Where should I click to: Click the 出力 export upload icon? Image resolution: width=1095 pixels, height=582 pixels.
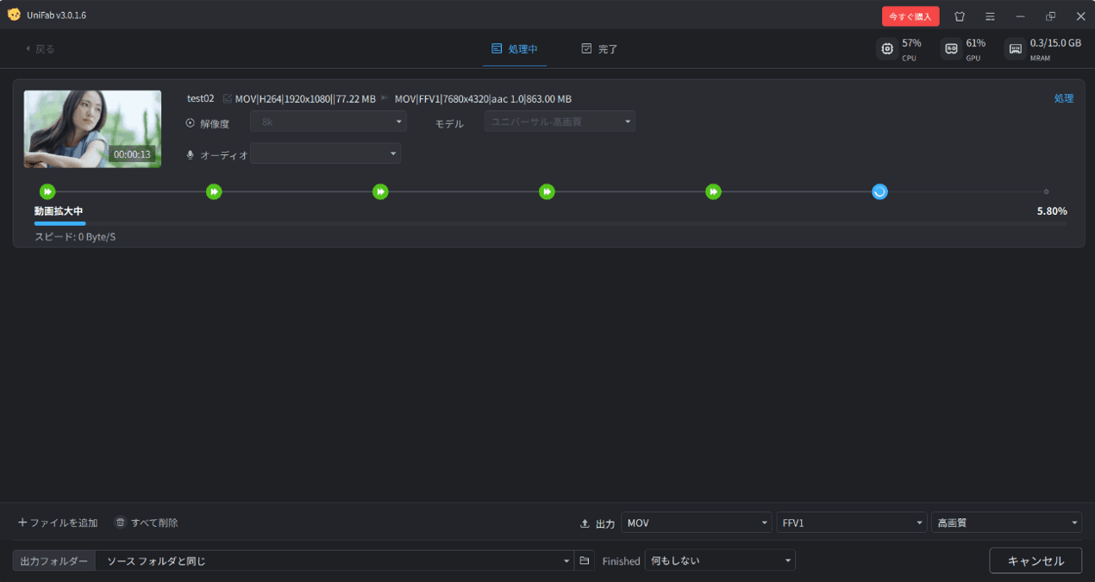(x=585, y=523)
